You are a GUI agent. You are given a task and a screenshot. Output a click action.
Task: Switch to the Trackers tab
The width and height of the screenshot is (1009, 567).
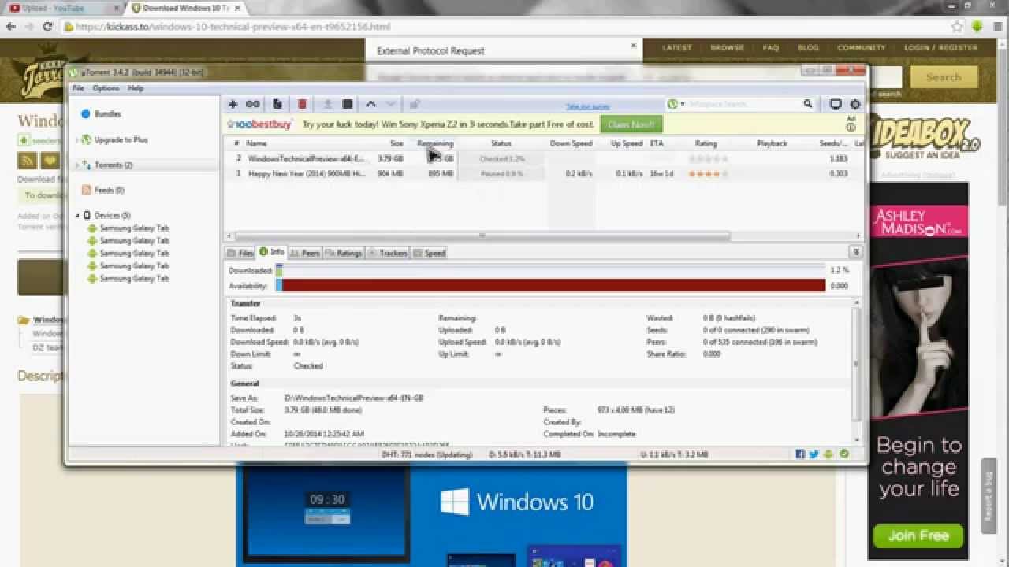pyautogui.click(x=388, y=253)
